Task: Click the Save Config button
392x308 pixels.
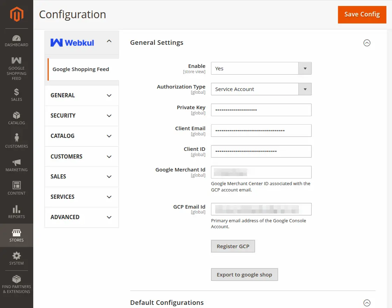Action: [x=362, y=14]
